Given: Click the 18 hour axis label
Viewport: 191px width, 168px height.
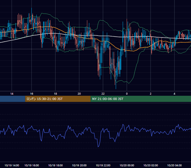Looking at the screenshot, I should click(55, 94).
